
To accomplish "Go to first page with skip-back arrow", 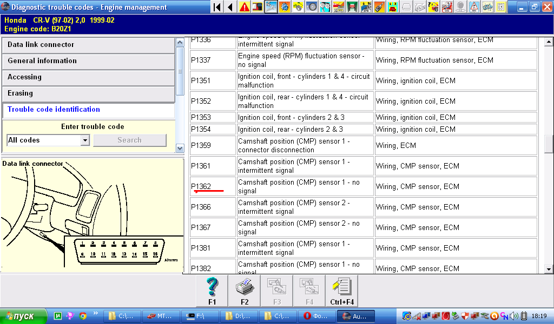I will (217, 7).
